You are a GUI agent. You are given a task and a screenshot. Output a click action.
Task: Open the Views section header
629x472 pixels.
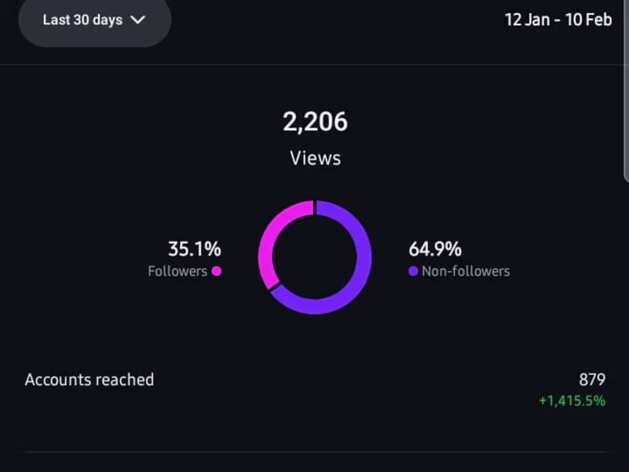coord(314,158)
